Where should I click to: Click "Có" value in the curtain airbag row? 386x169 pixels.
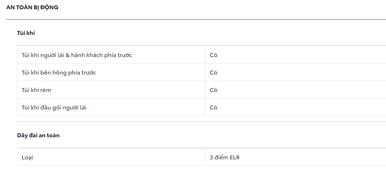214,90
